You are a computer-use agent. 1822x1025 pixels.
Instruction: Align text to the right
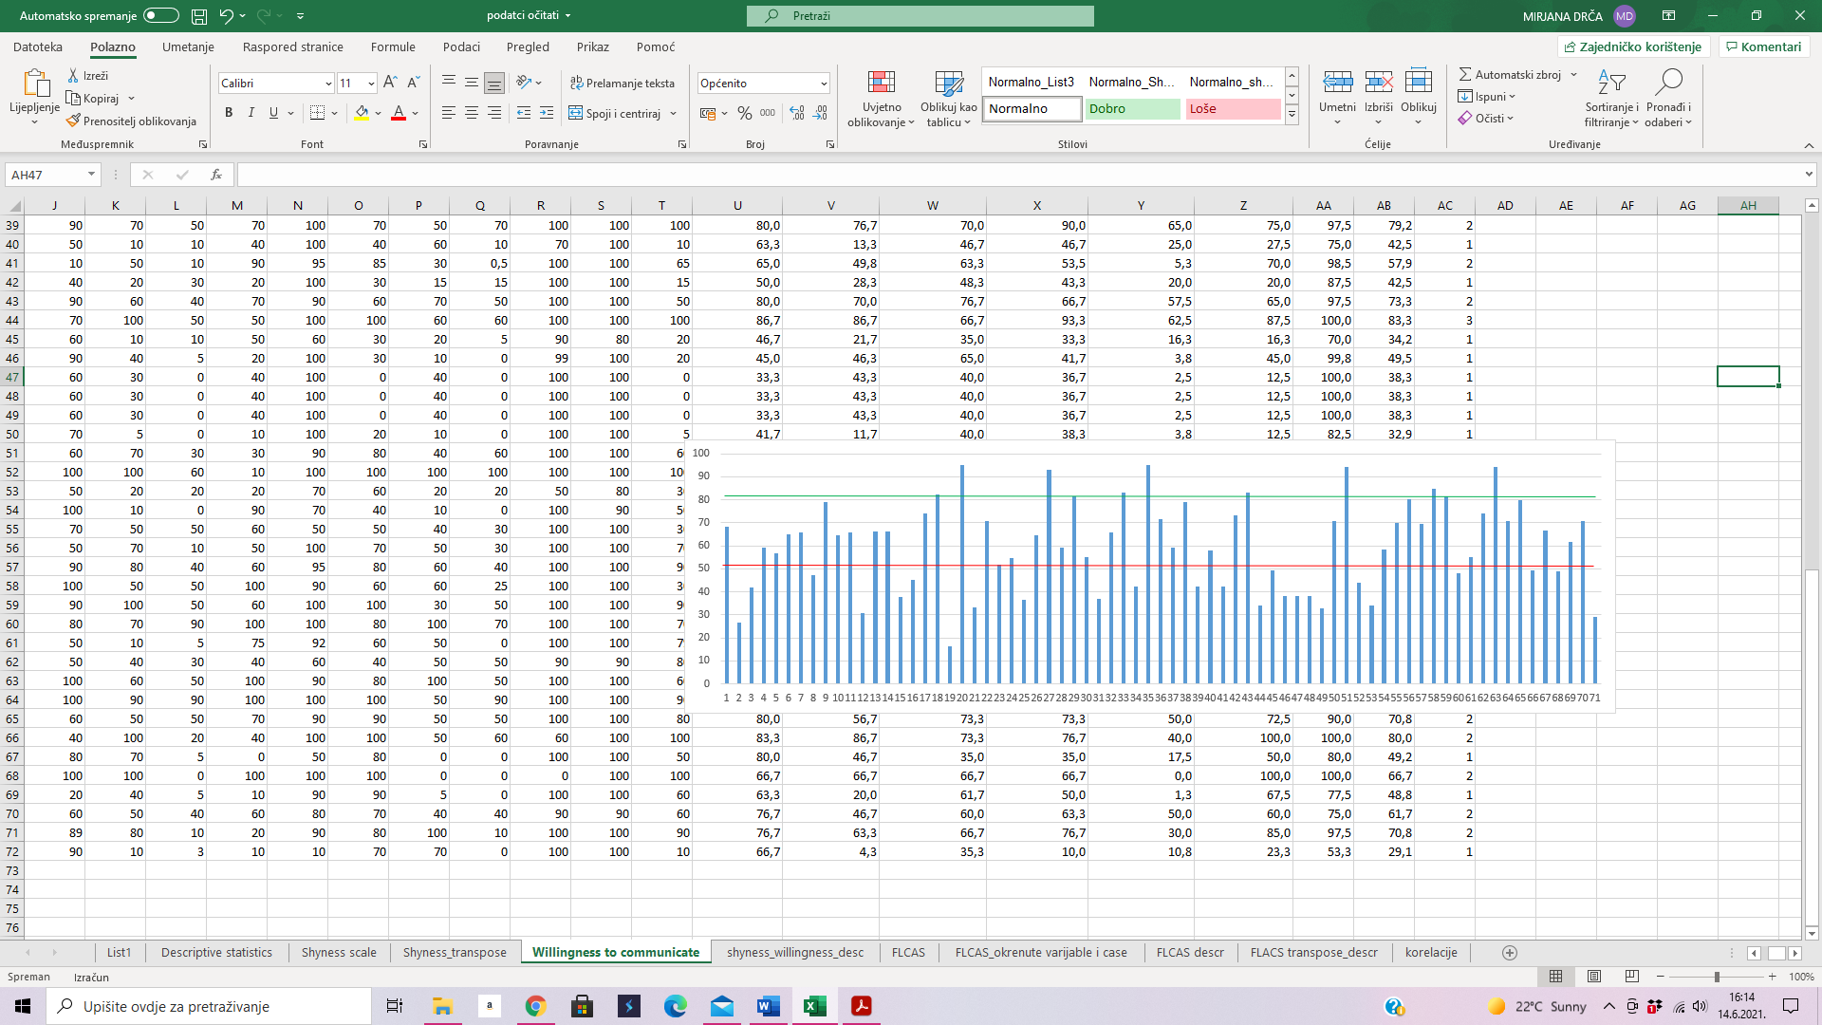point(494,113)
